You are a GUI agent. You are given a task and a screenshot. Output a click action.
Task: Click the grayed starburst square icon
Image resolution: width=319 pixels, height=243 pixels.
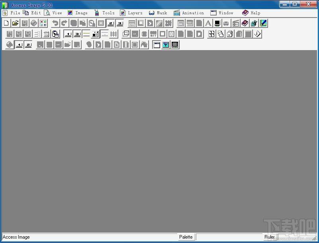coord(172,34)
